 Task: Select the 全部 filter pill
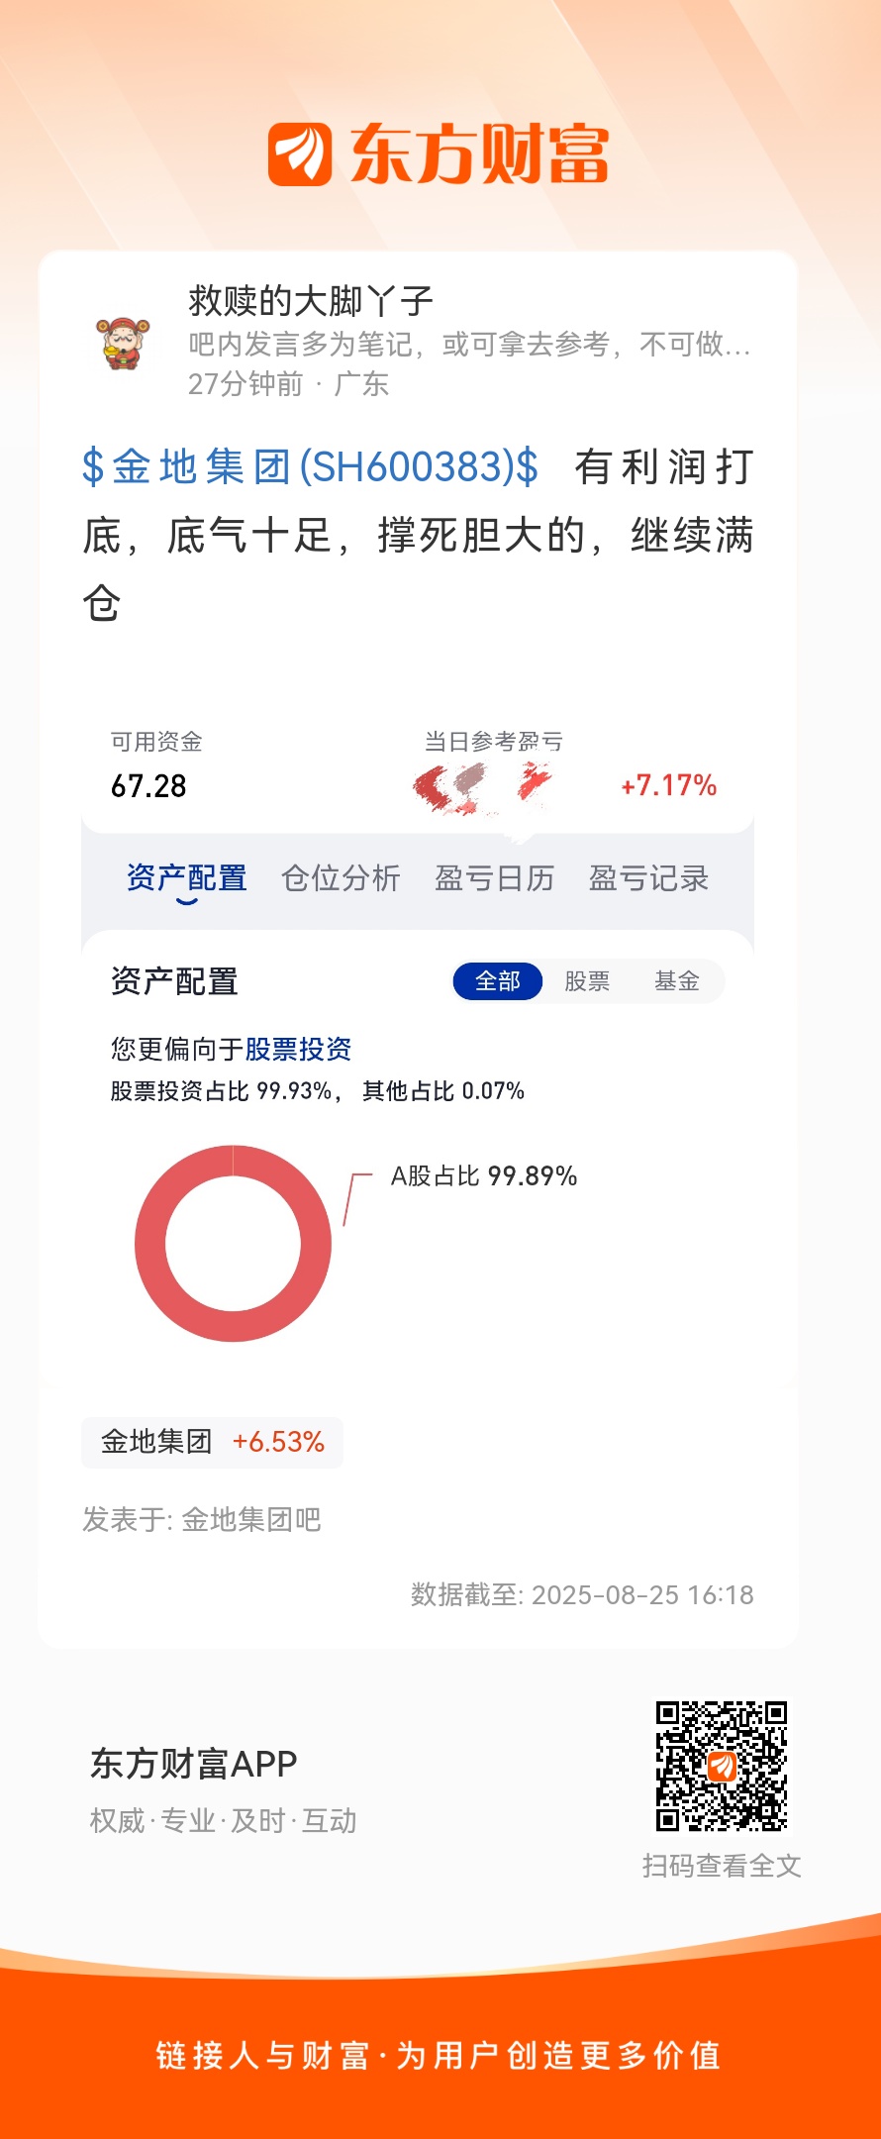[498, 981]
